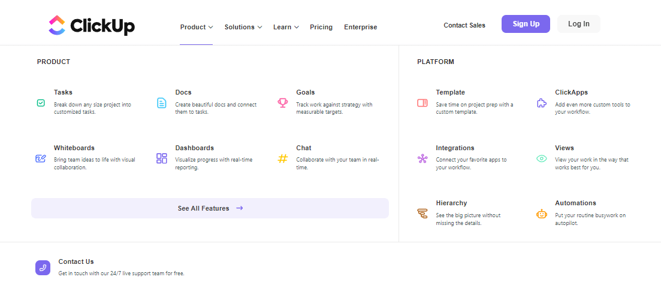Click the Contact Us heading
661x289 pixels.
pyautogui.click(x=76, y=261)
